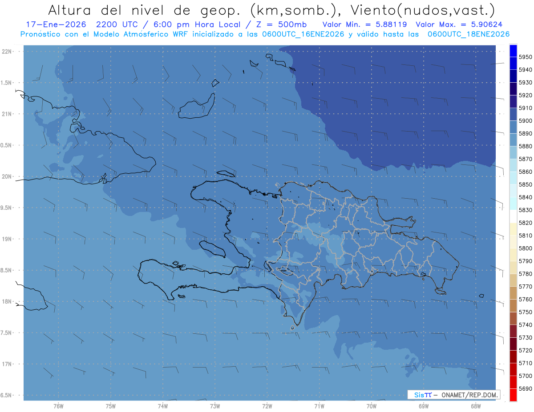Image resolution: width=534 pixels, height=412 pixels.
Task: Click the 17N latitude axis label
Action: point(7,364)
